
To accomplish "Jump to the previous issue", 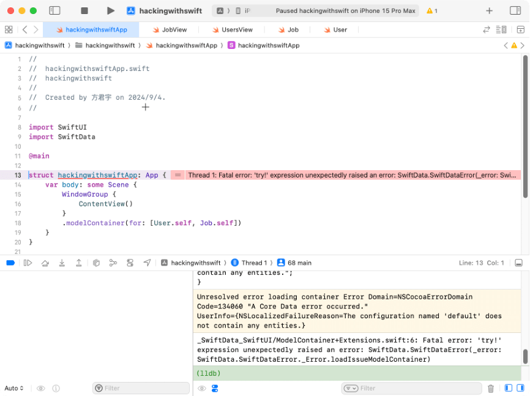I will tap(506, 45).
